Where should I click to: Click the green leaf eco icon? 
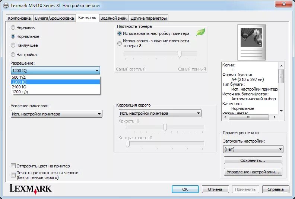[x=200, y=32]
